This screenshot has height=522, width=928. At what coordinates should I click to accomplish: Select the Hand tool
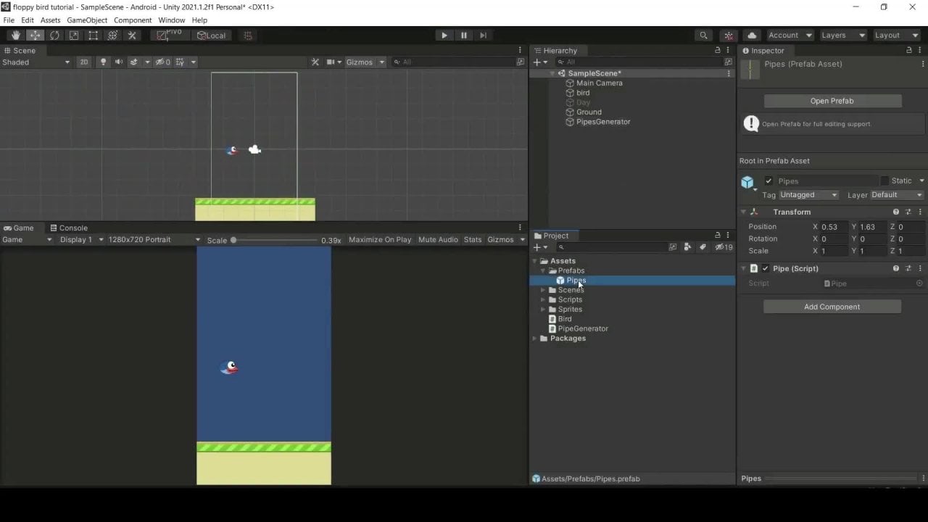click(16, 35)
